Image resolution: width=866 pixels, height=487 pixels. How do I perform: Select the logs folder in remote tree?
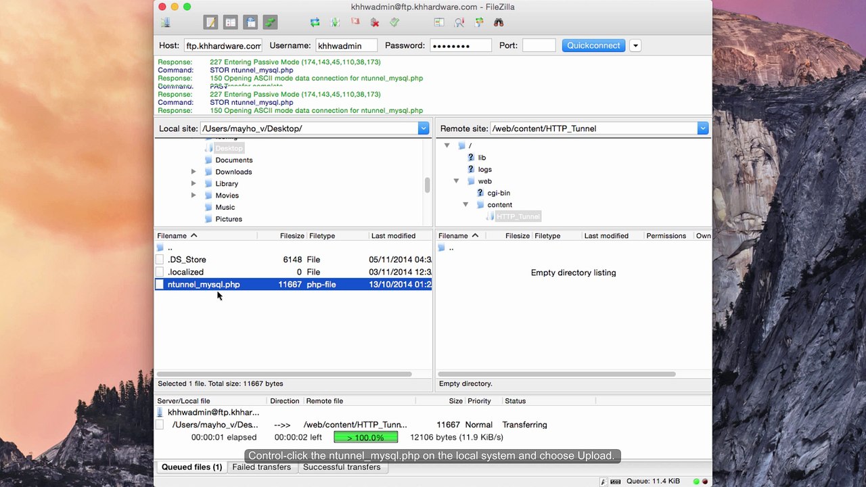point(485,169)
